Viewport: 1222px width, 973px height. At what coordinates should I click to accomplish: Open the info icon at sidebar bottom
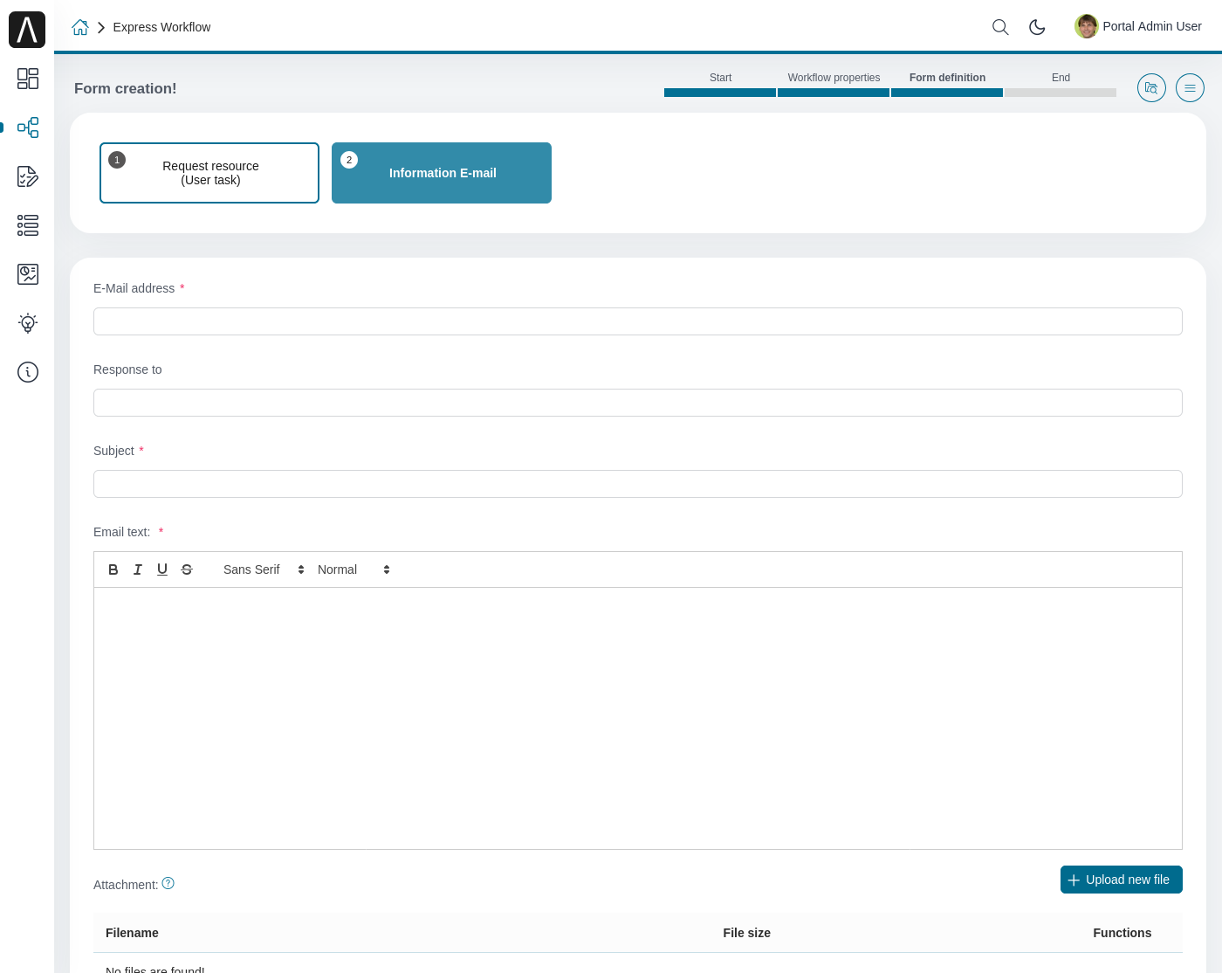28,372
